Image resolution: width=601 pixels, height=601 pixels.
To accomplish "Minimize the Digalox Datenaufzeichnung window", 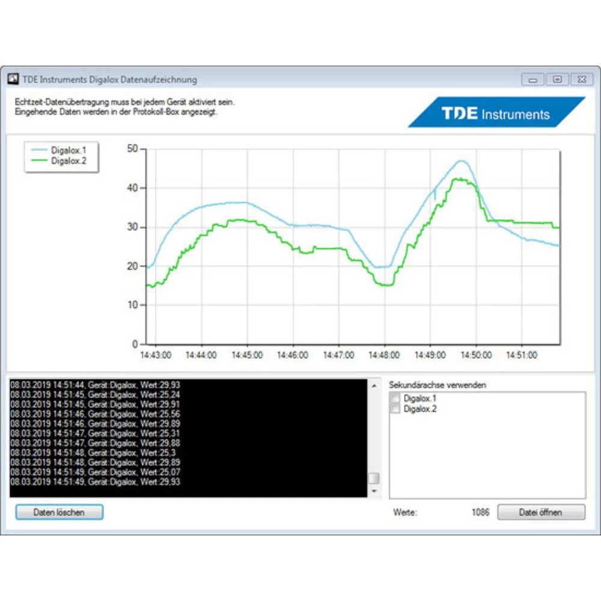I will point(533,79).
